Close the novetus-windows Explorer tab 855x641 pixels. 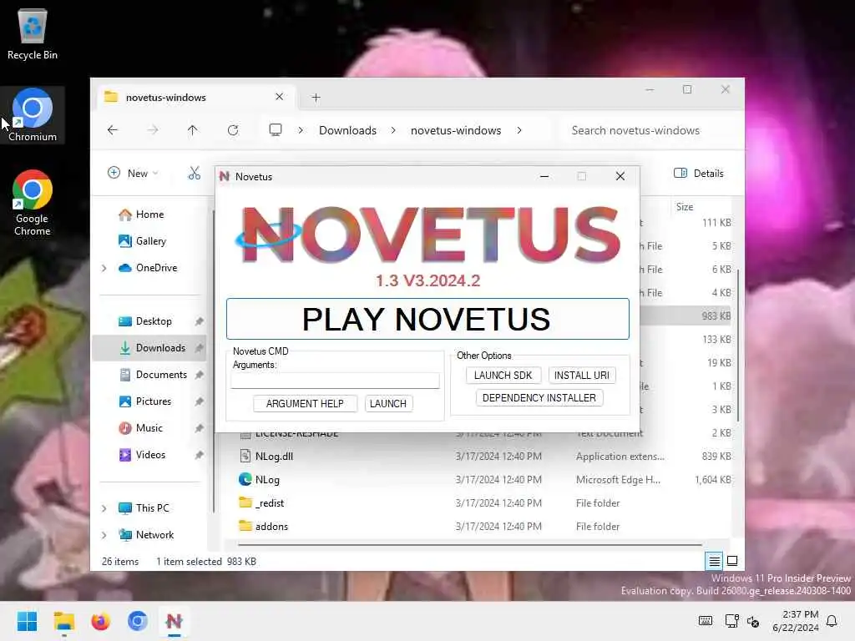[279, 97]
